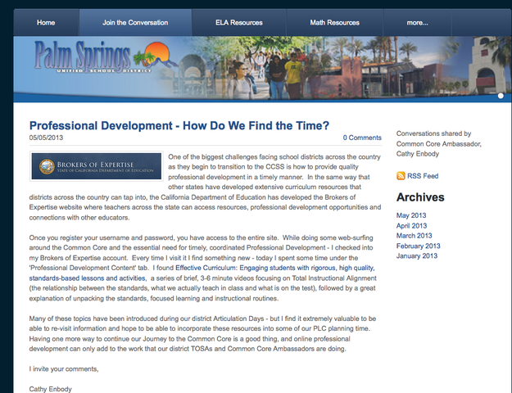The width and height of the screenshot is (512, 393).
Task: Click 'Conversations shared by' sidebar text
Action: [433, 133]
